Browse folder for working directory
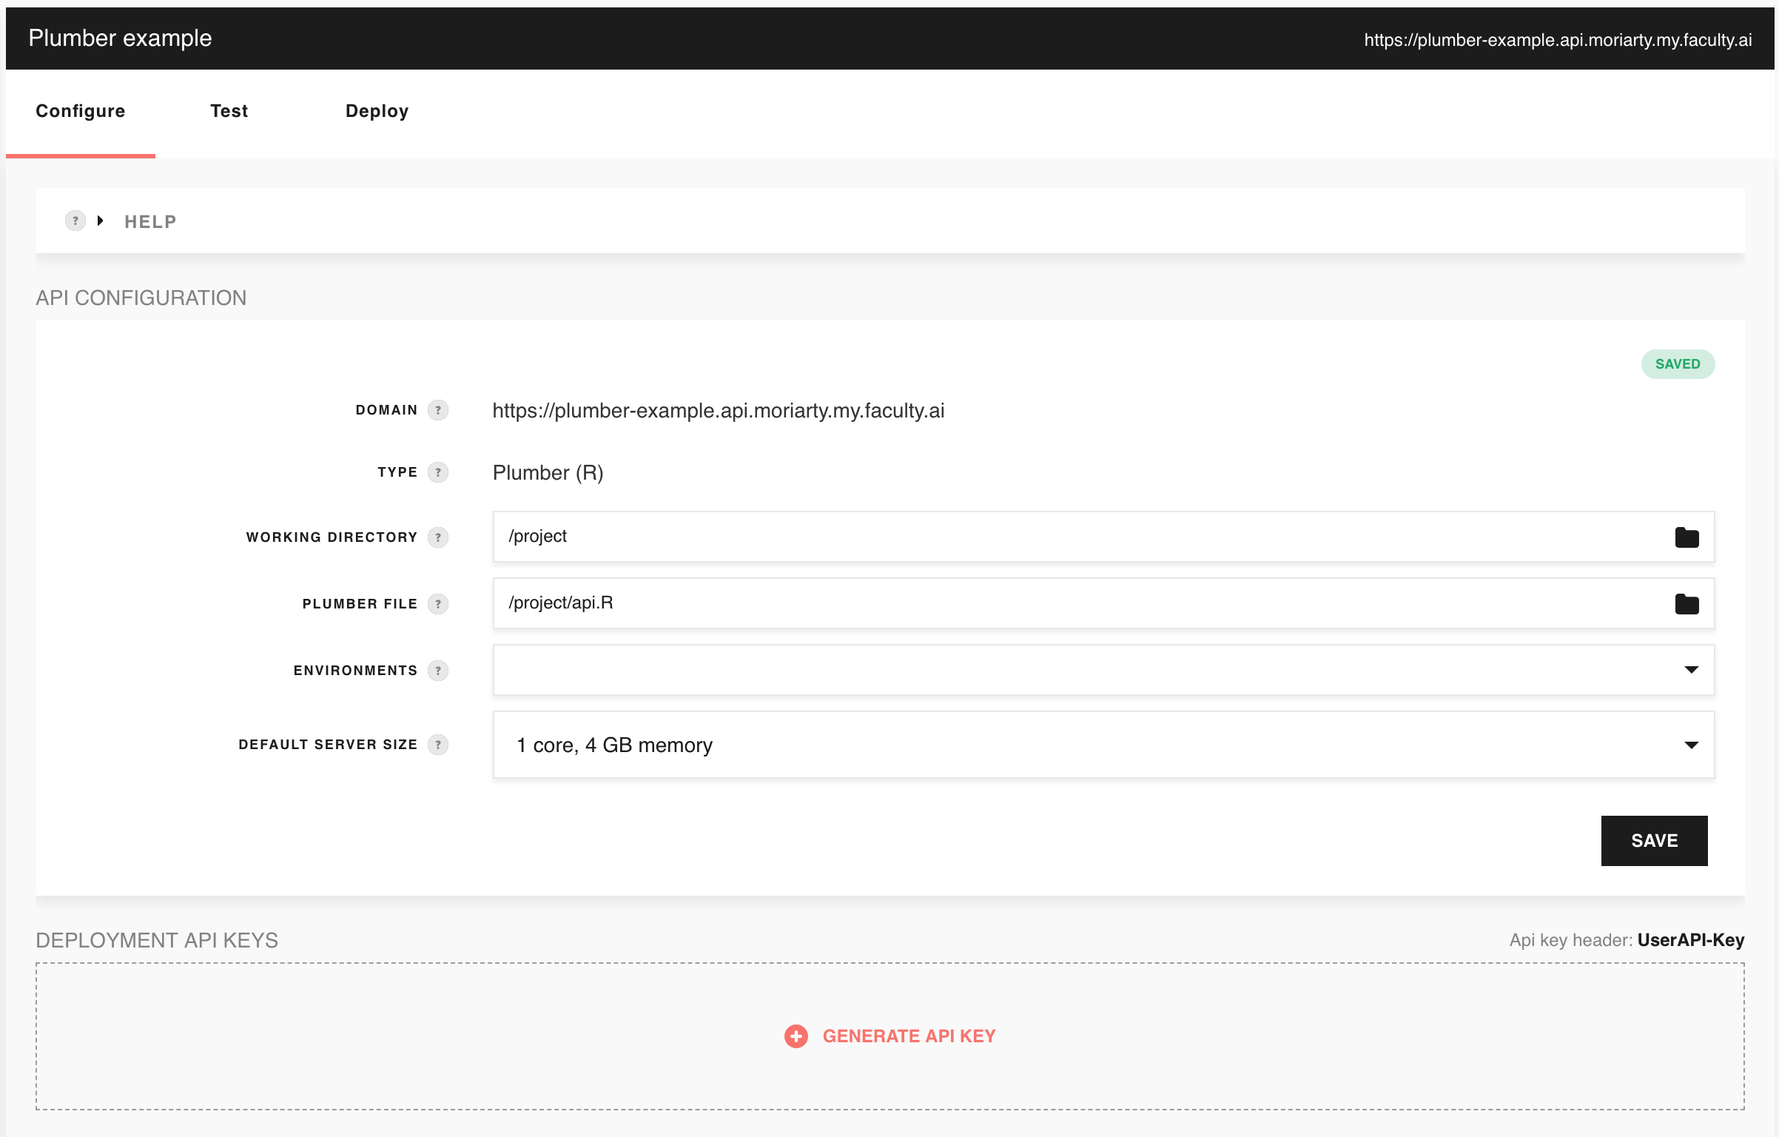 [1686, 537]
